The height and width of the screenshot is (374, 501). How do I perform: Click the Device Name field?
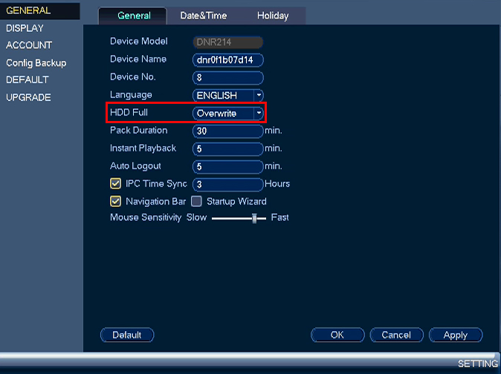click(x=228, y=60)
